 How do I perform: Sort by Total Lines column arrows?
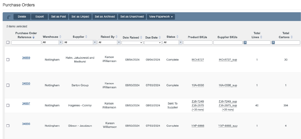[x=261, y=37]
